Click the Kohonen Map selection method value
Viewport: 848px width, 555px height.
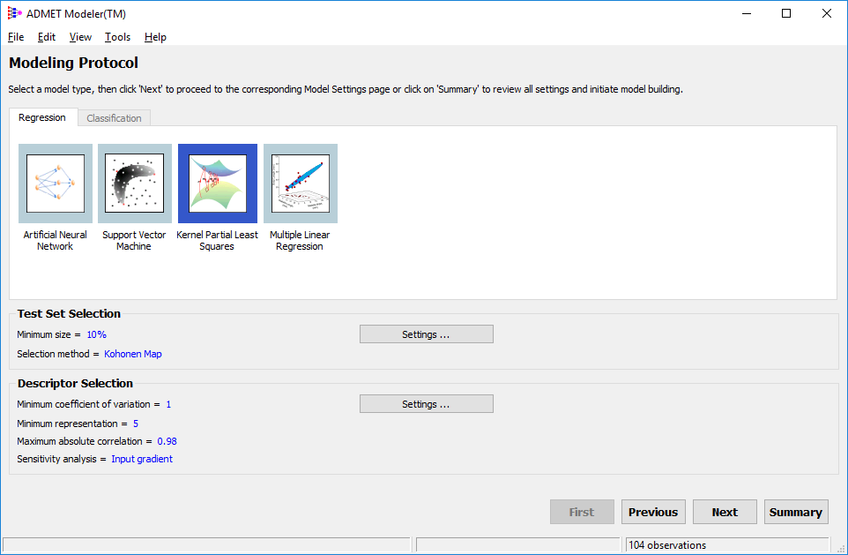pos(133,354)
